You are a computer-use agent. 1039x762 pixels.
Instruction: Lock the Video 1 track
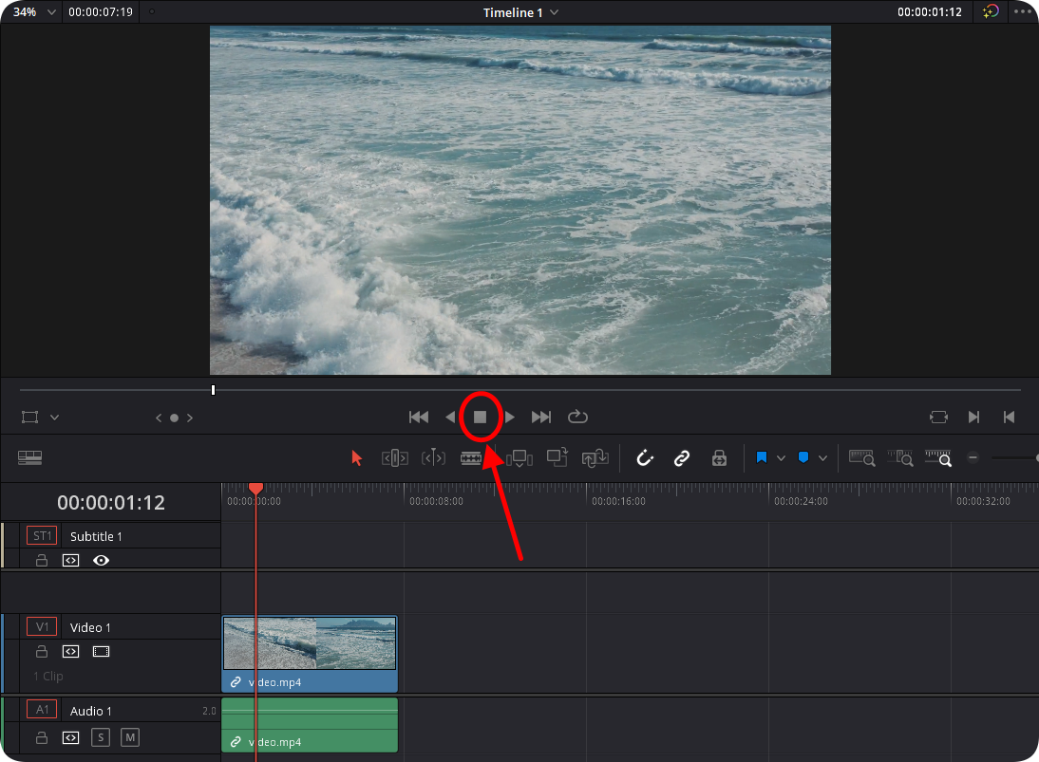click(x=41, y=651)
